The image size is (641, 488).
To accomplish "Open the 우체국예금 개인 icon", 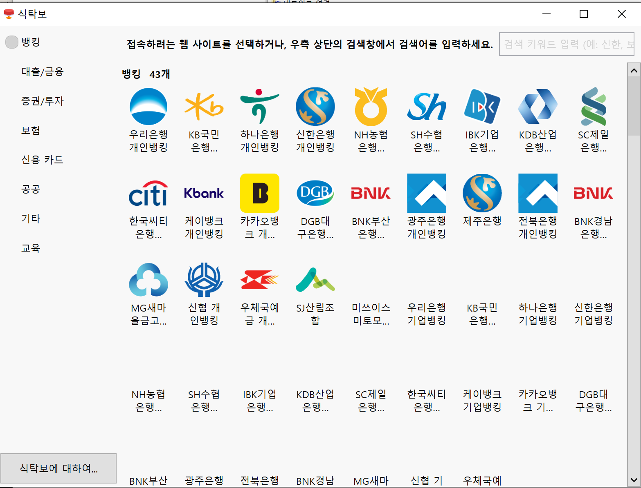I will pyautogui.click(x=260, y=280).
